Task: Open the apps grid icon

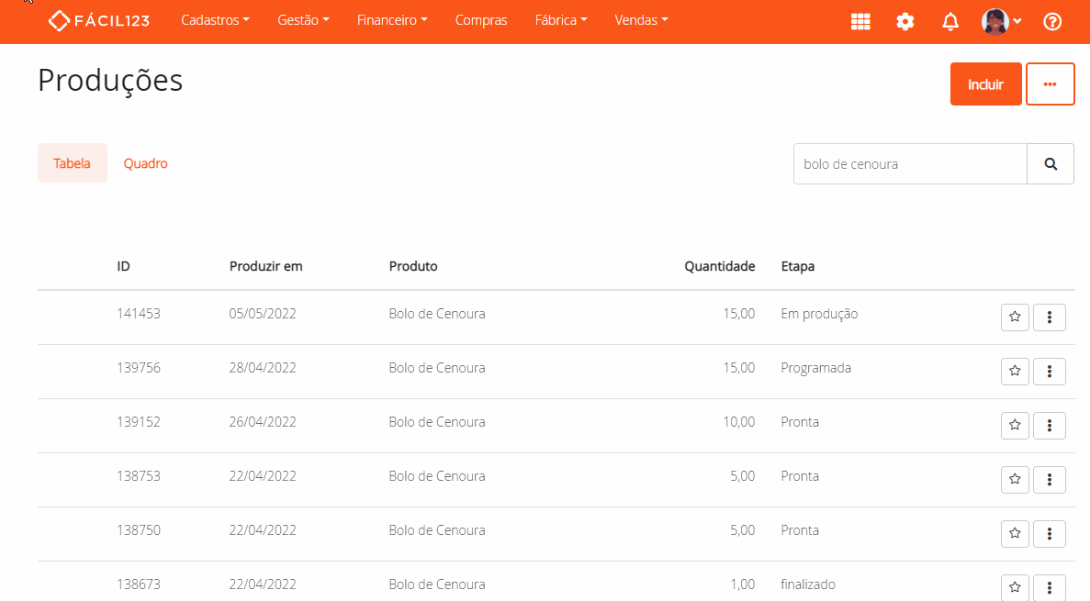Action: click(860, 22)
